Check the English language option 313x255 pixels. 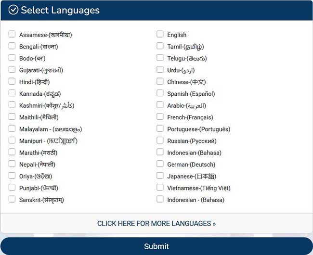click(x=160, y=34)
